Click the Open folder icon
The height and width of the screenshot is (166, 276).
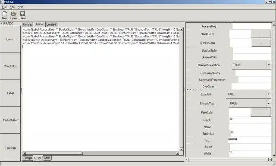point(13,14)
